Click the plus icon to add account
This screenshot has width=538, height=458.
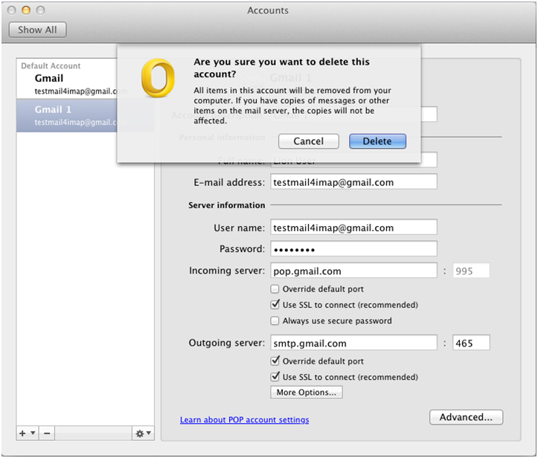click(22, 433)
